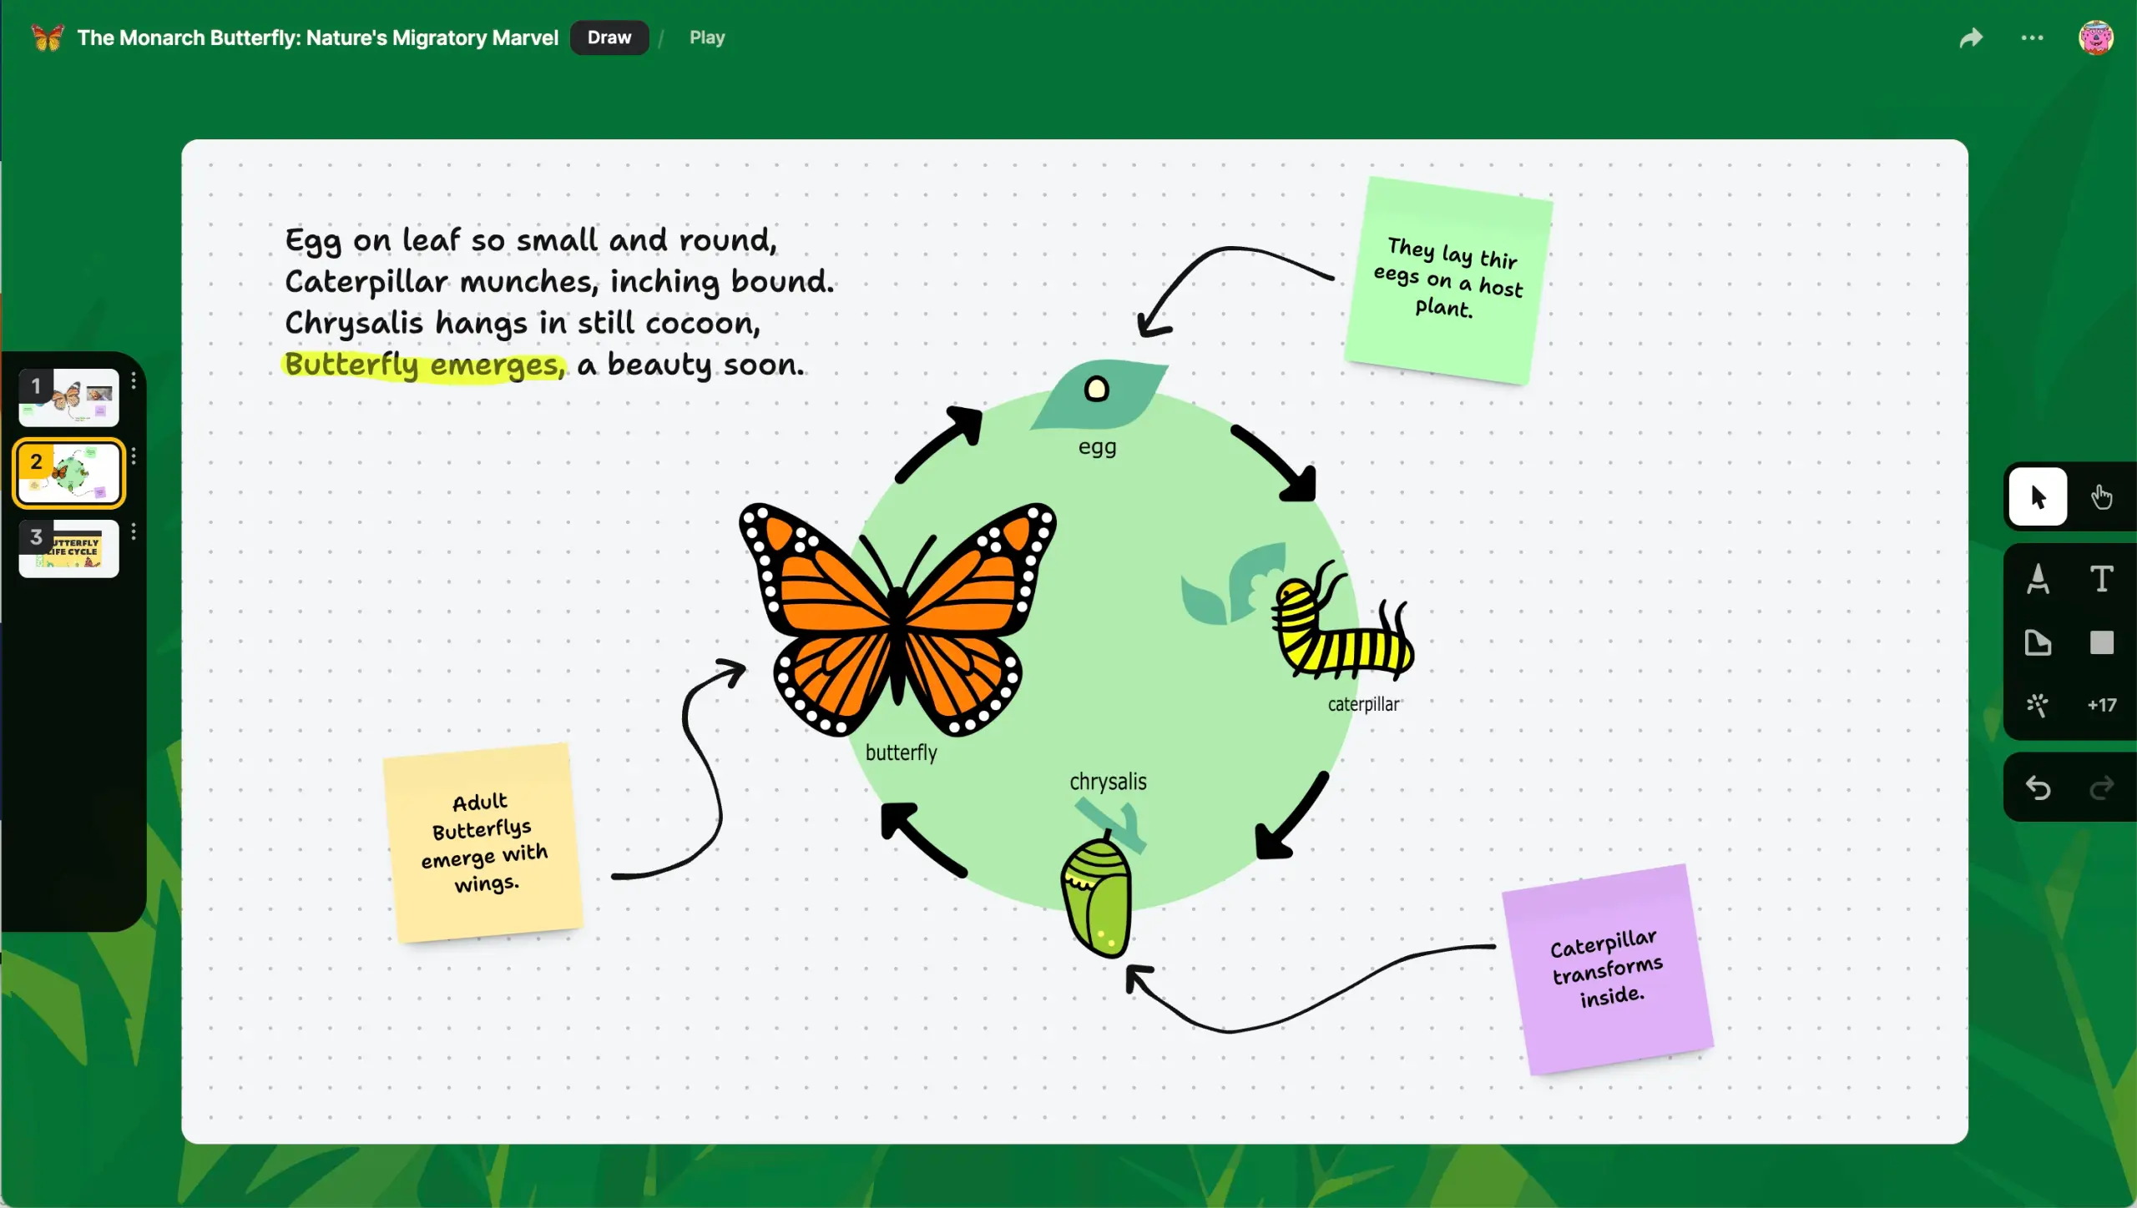
Task: Select the hand pan tool
Action: pos(2101,496)
